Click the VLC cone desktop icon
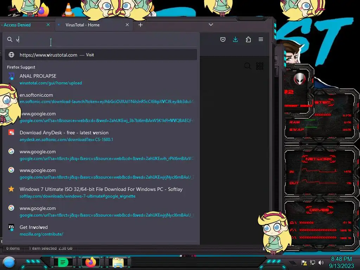The width and height of the screenshot is (360, 270). pos(69,9)
